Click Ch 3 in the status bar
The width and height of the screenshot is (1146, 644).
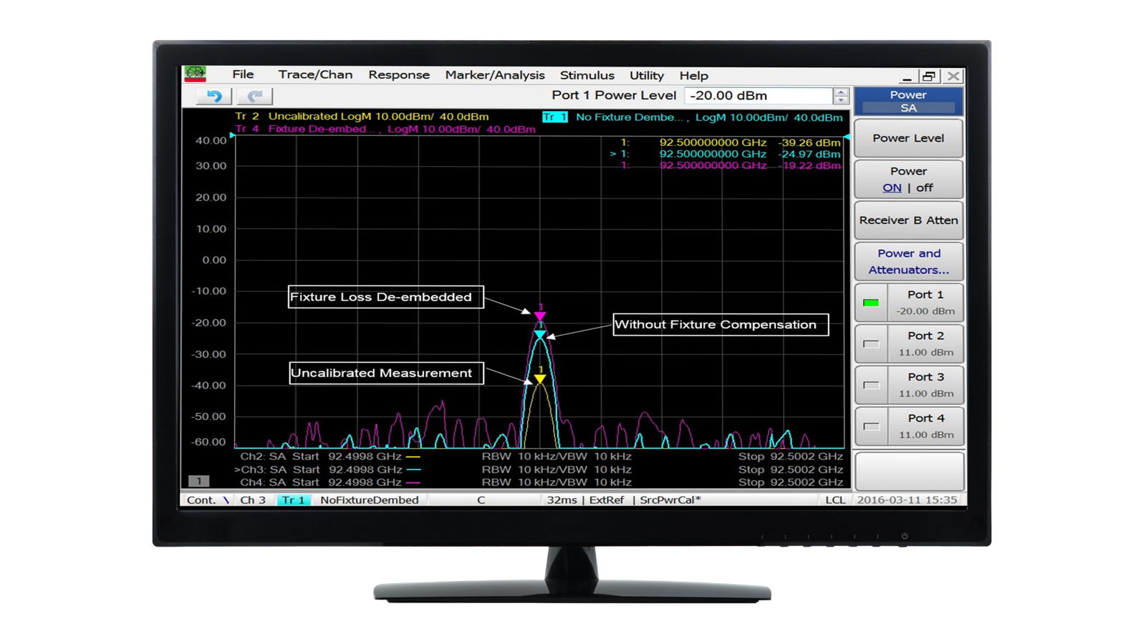click(x=253, y=500)
